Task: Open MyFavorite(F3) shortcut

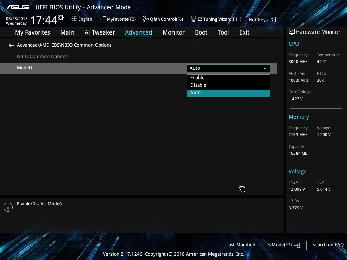Action: tap(118, 19)
